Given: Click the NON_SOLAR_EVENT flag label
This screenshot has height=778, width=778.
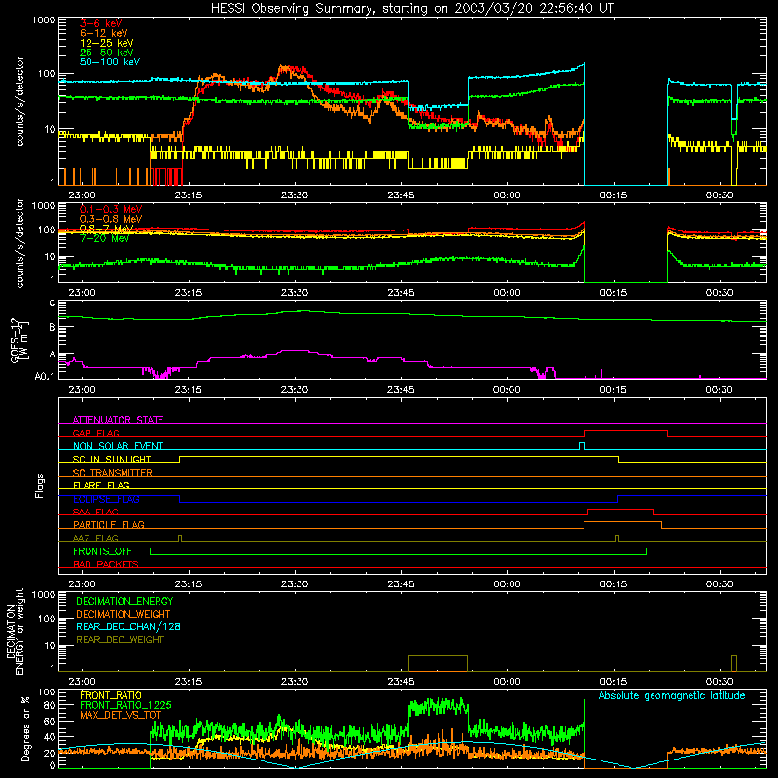Looking at the screenshot, I should coord(118,446).
